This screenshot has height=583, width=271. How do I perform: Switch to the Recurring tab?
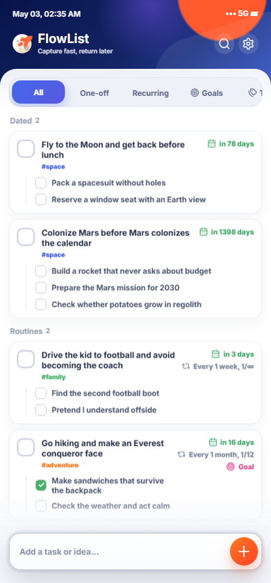coord(150,93)
